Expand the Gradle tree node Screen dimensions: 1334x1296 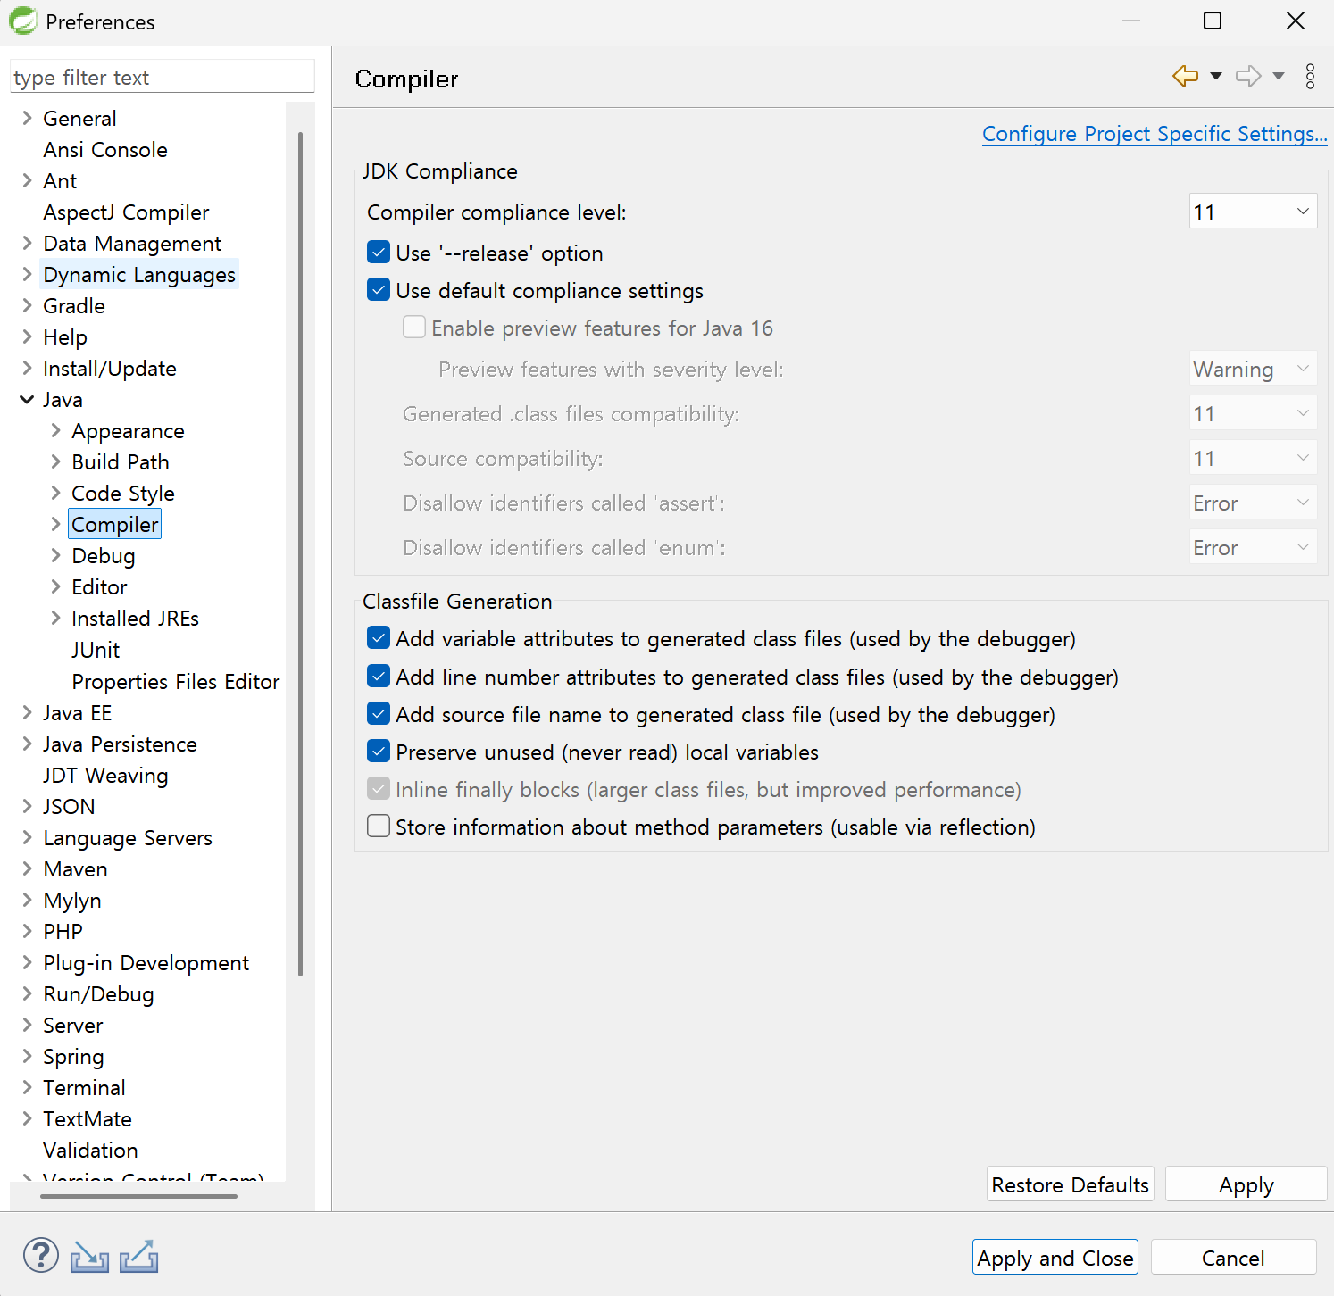pyautogui.click(x=27, y=305)
